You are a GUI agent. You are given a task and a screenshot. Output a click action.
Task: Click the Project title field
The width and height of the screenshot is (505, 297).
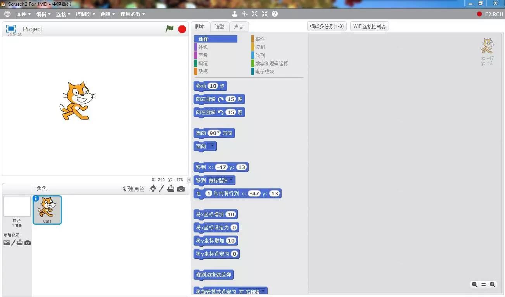click(32, 29)
